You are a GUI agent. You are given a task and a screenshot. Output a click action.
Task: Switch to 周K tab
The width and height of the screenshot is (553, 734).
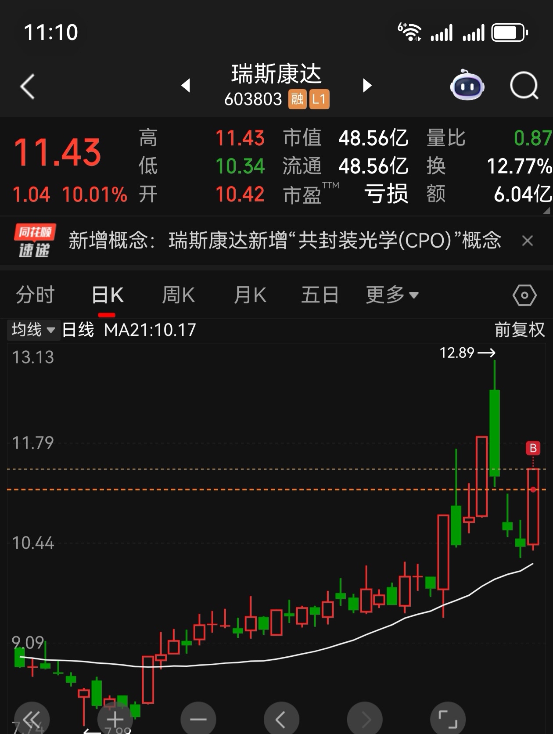pyautogui.click(x=178, y=295)
